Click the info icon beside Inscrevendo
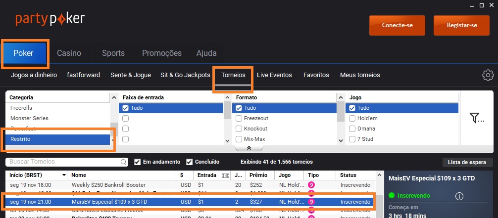 (x=459, y=196)
